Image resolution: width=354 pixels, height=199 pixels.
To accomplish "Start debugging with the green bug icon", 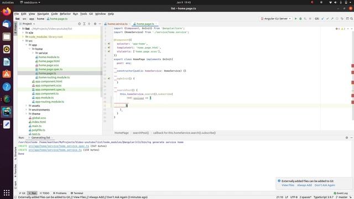I will (x=300, y=19).
